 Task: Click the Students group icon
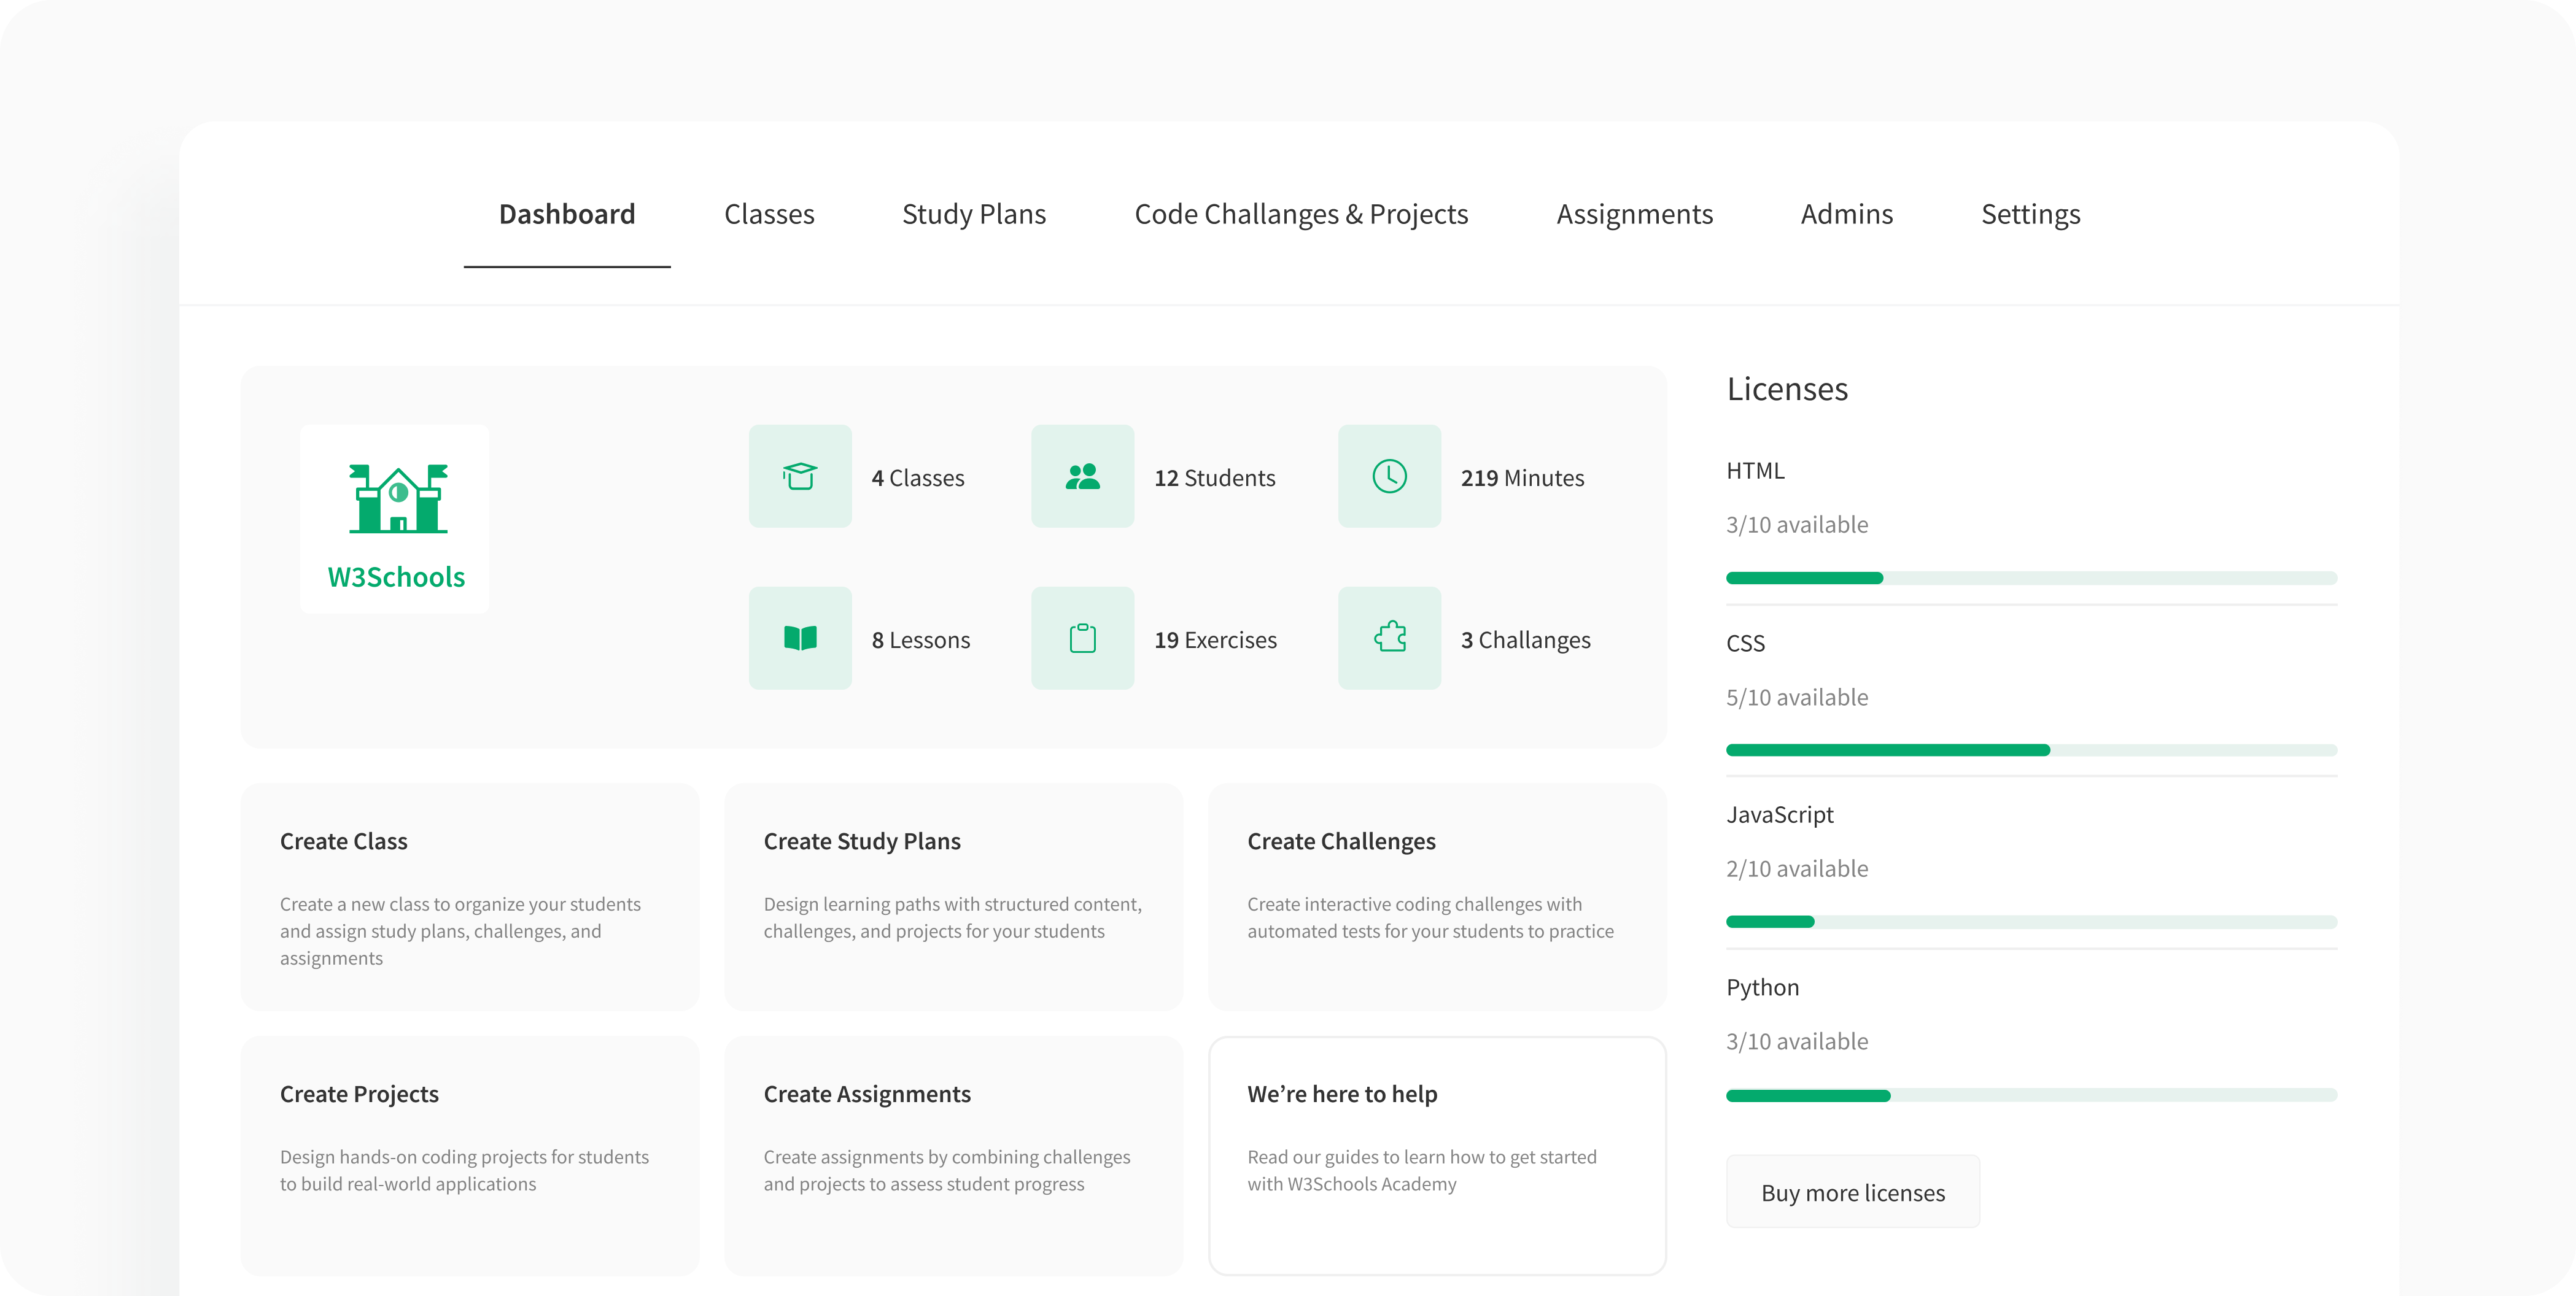[x=1083, y=477]
